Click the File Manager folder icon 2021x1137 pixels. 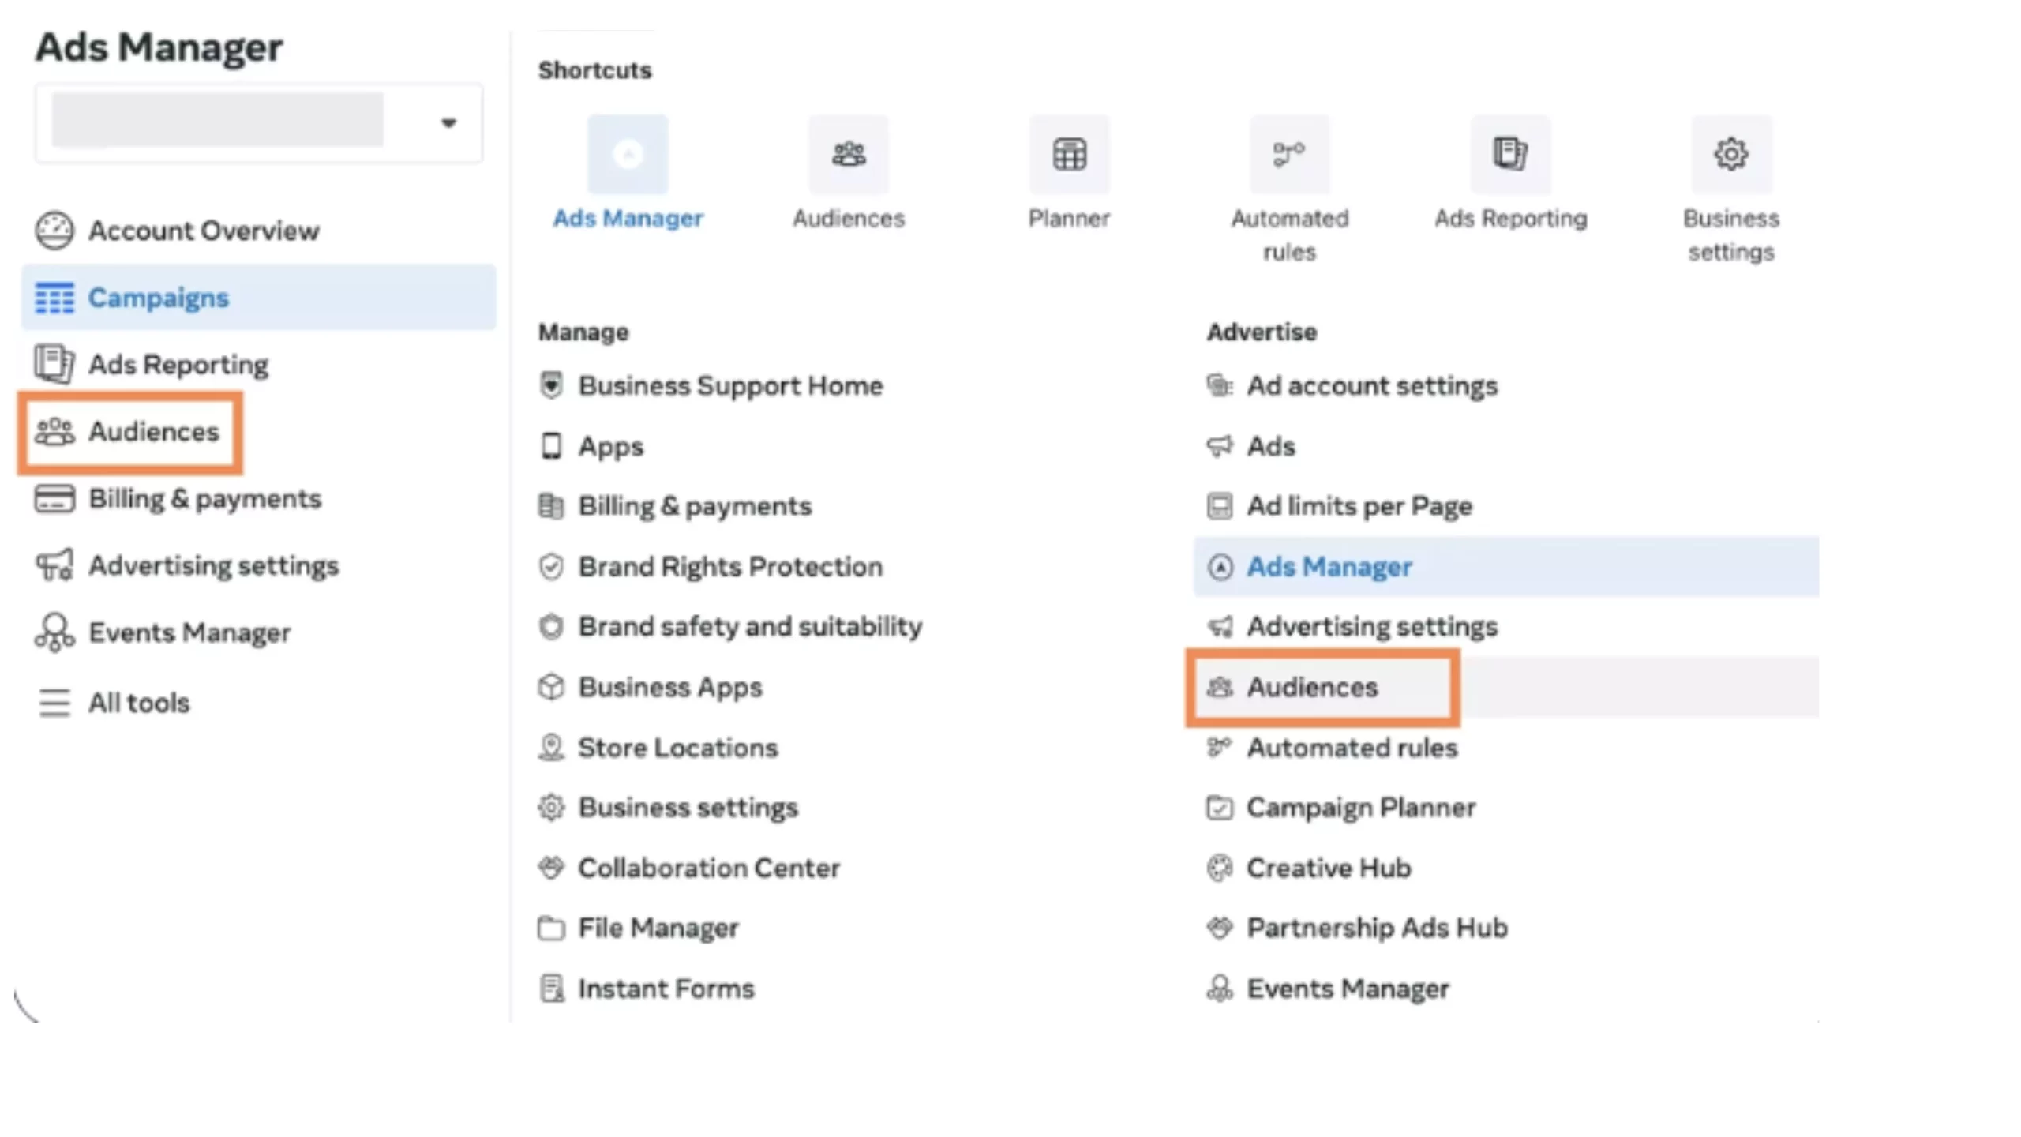tap(551, 928)
